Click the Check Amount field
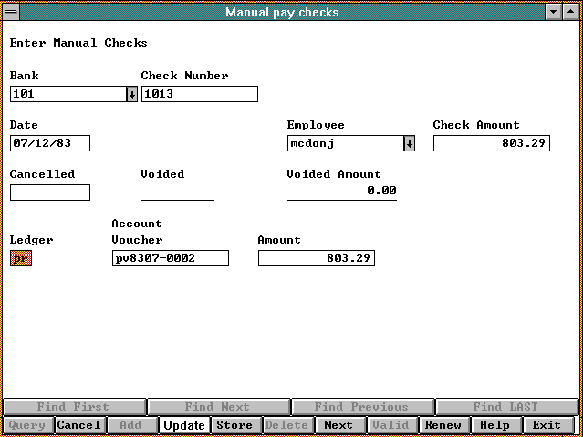The image size is (583, 437). 491,143
